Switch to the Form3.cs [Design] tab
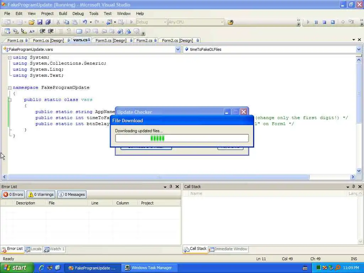Image resolution: width=364 pixels, height=273 pixels. (111, 41)
